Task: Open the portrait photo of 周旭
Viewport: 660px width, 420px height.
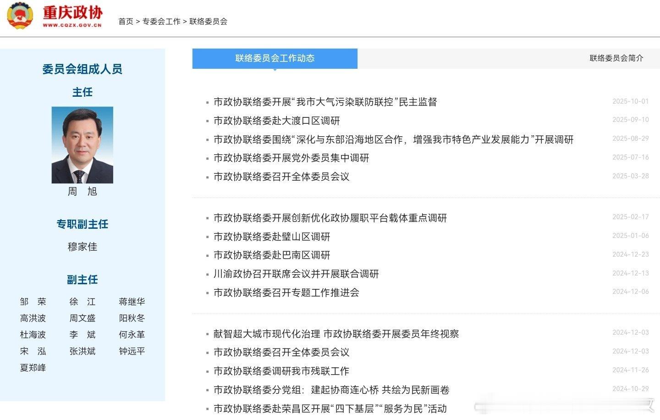Action: 82,145
